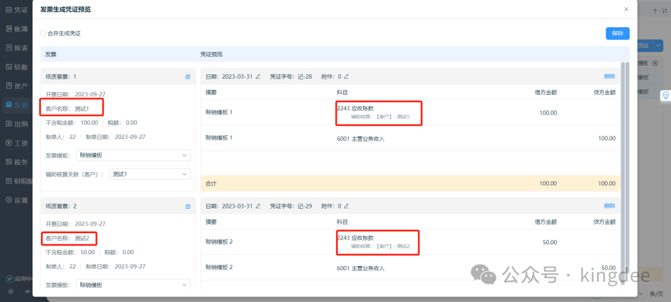Edit the date of voucher 记-29
Viewport: 671px width, 302px height.
tap(258, 206)
